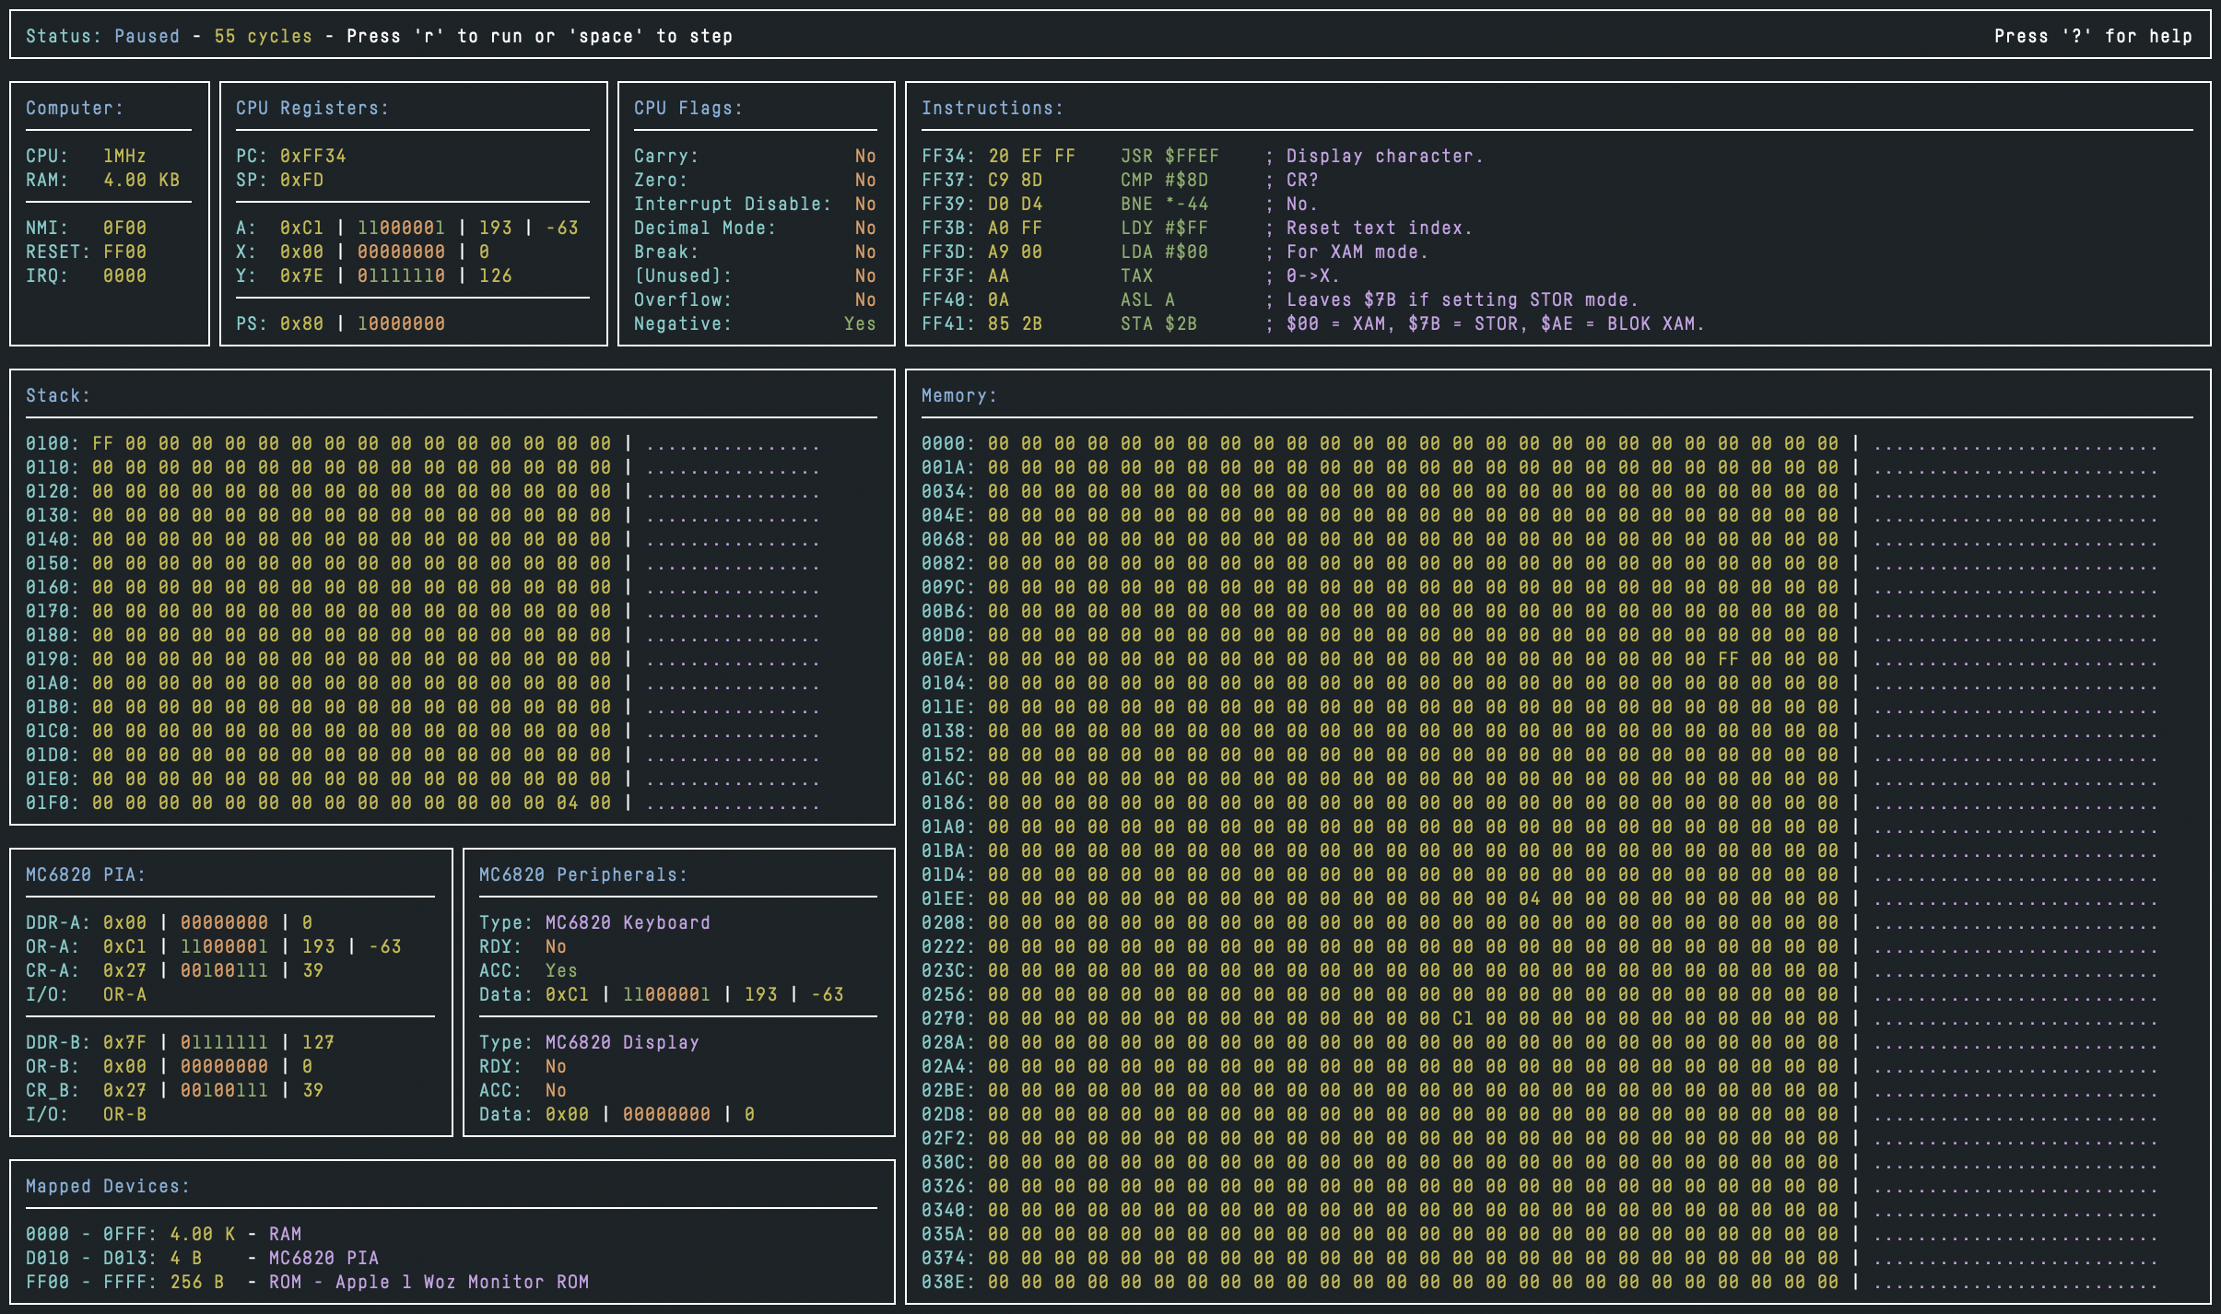Viewport: 2221px width, 1314px height.
Task: Click the MC6820 Keyboard type label
Action: 627,922
